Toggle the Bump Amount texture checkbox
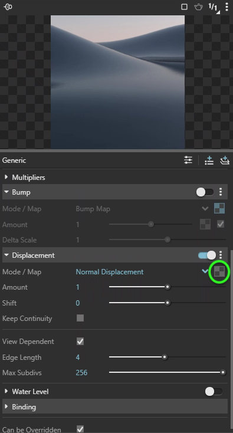The image size is (233, 433). [x=221, y=224]
